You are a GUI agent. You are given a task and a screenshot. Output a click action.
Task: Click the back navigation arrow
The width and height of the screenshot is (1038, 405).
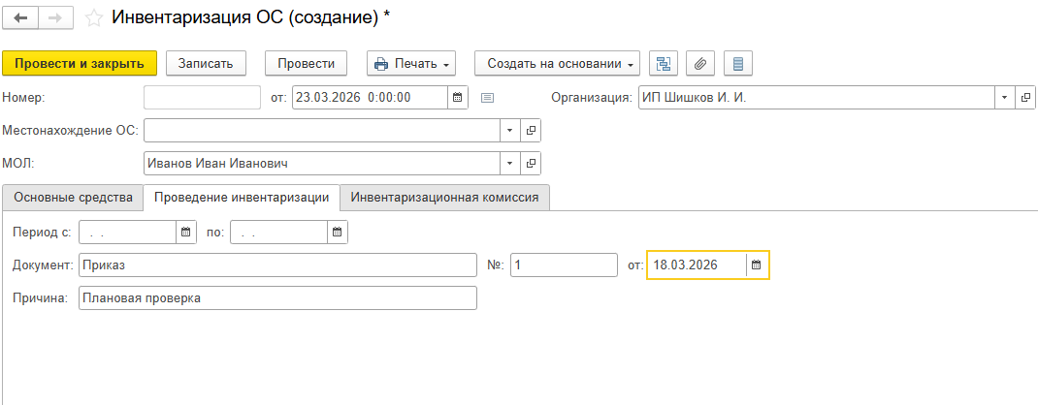20,18
